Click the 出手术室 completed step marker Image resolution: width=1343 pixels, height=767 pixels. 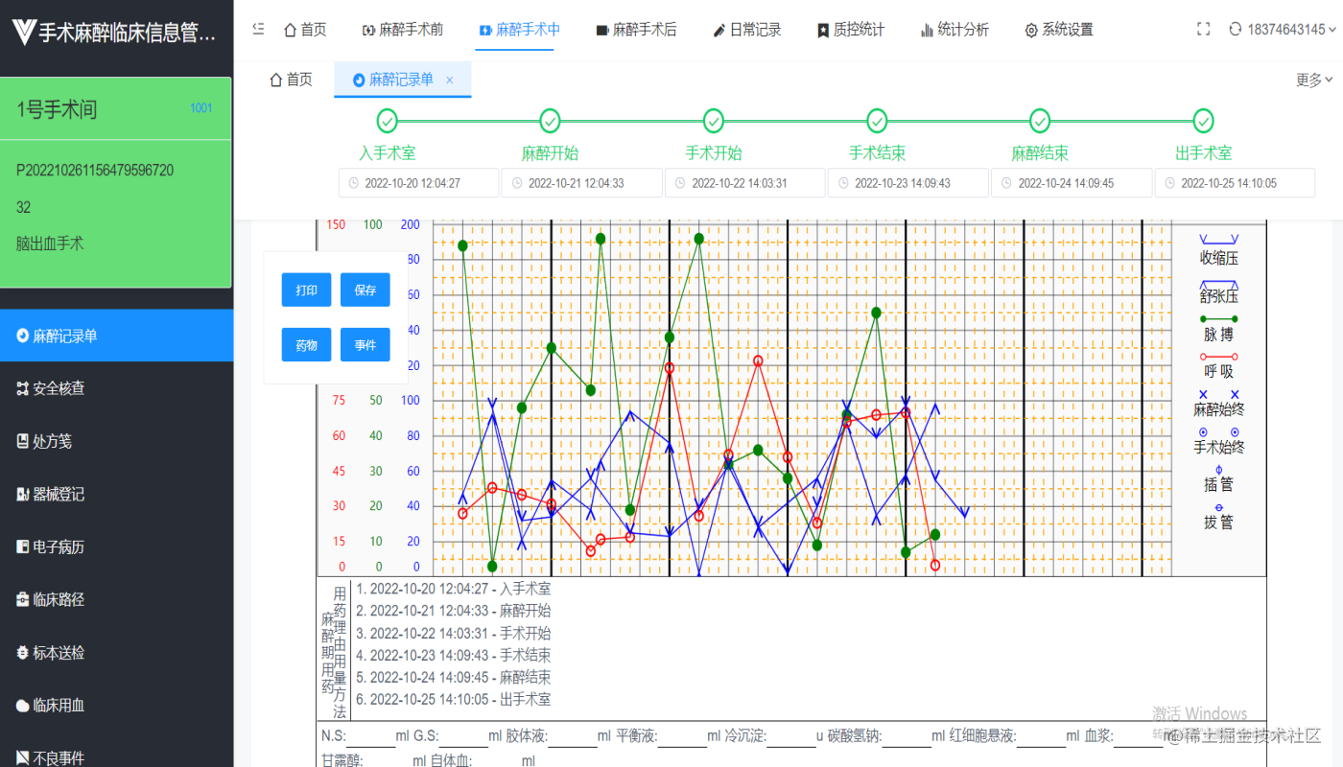(1204, 121)
